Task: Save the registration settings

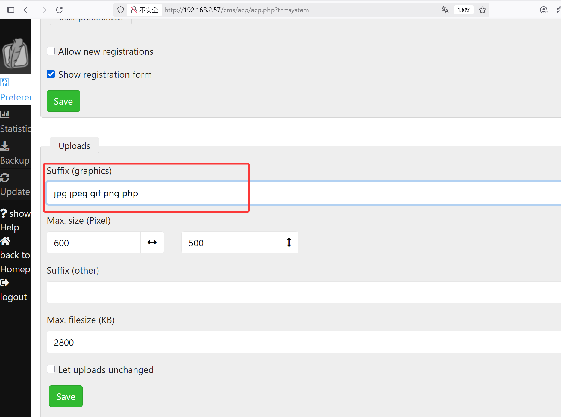Action: click(x=63, y=101)
